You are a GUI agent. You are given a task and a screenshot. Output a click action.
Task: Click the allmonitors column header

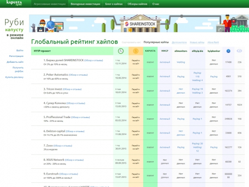coord(181,51)
